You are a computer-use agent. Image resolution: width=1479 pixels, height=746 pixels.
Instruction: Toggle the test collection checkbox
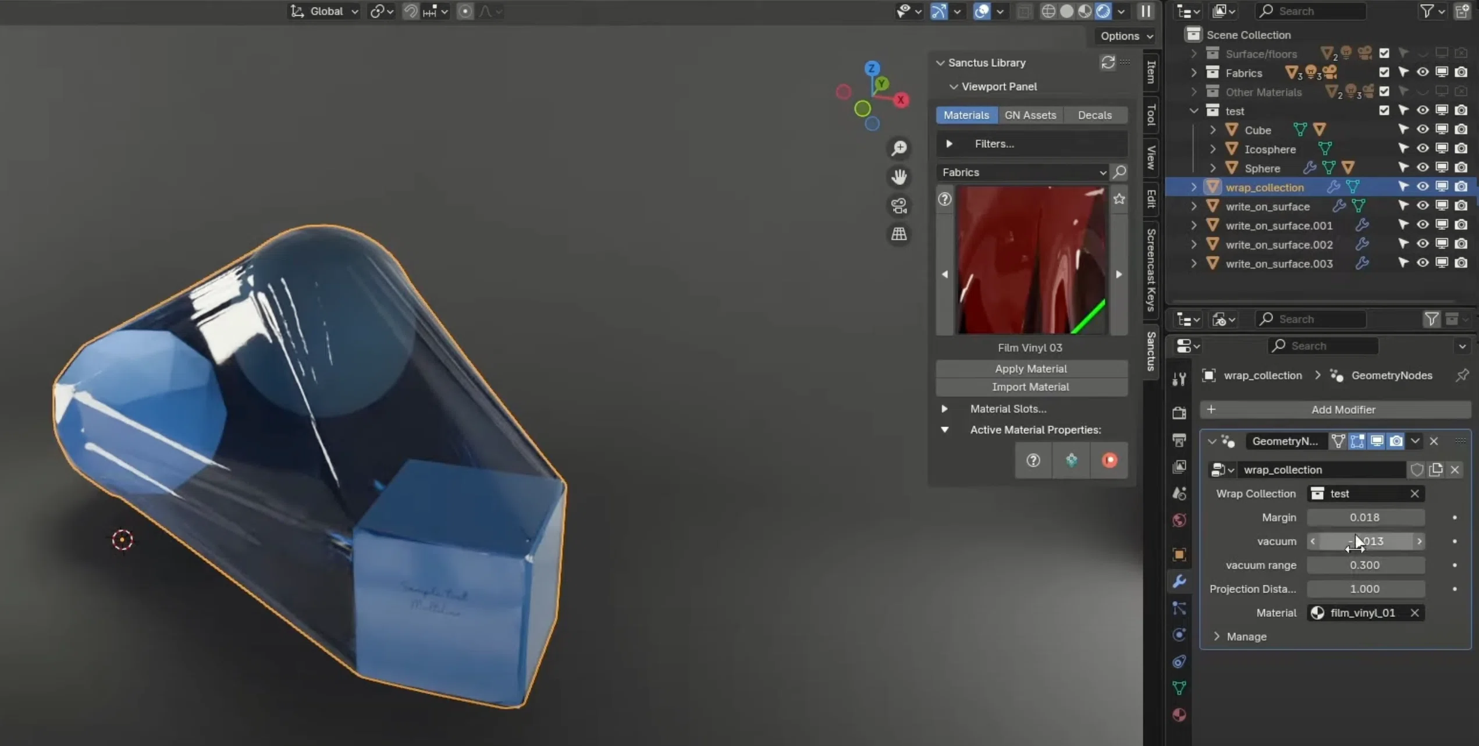point(1384,111)
